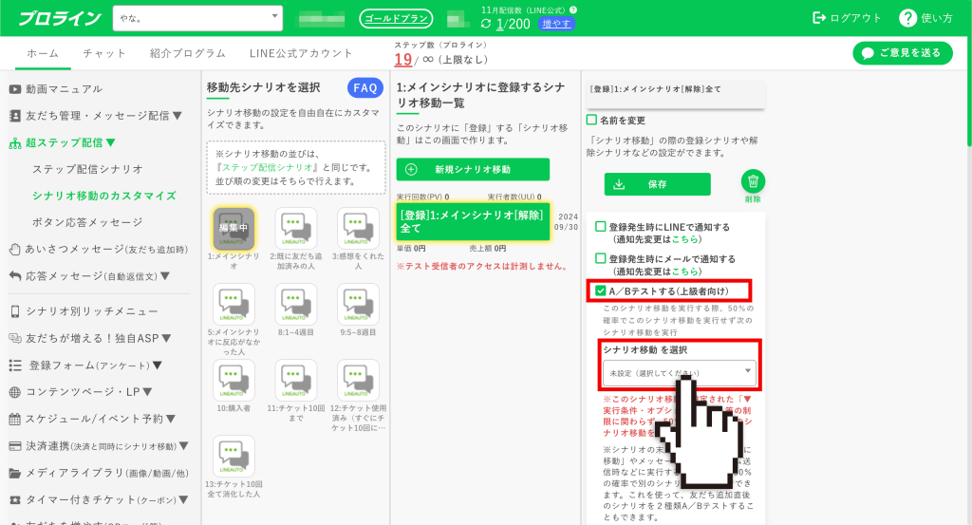Click the green trash delete icon

753,182
